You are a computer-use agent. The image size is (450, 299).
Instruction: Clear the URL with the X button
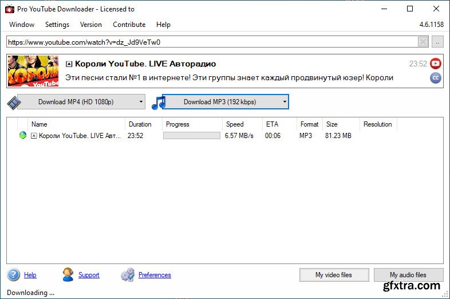click(423, 42)
